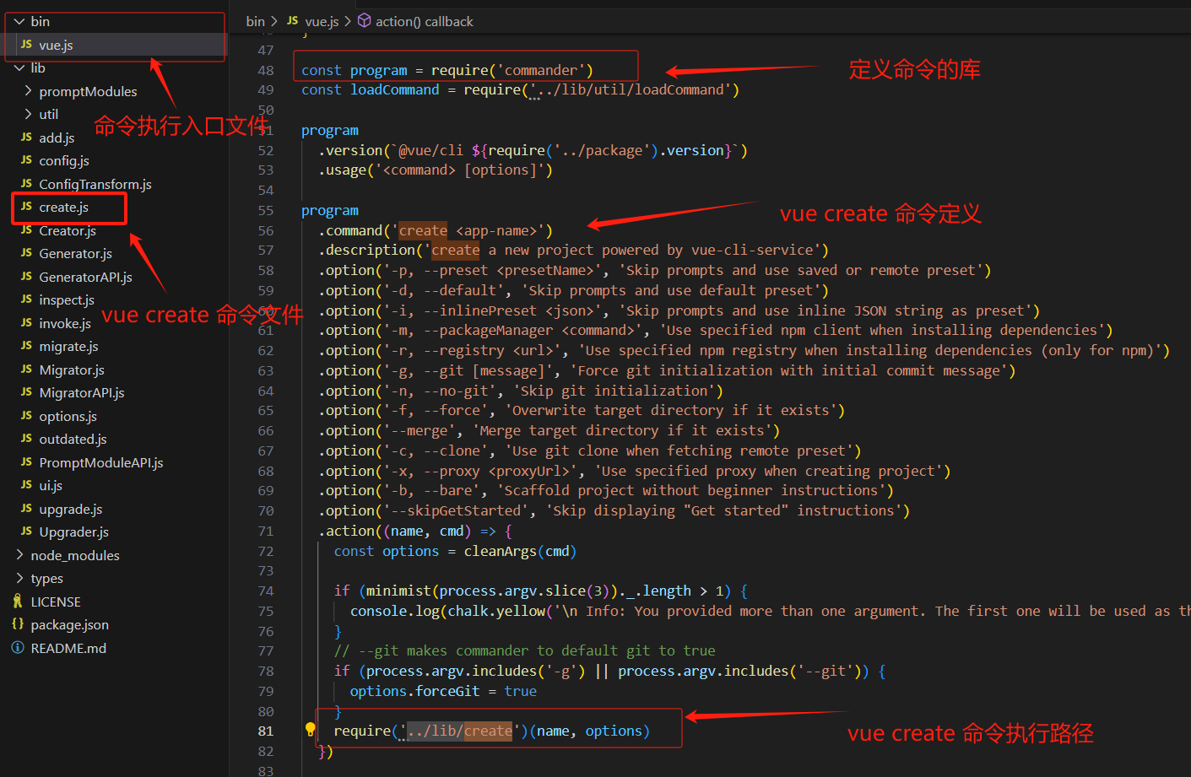Click the 'commander' require string
Screen dimensions: 1191x777
tap(541, 70)
